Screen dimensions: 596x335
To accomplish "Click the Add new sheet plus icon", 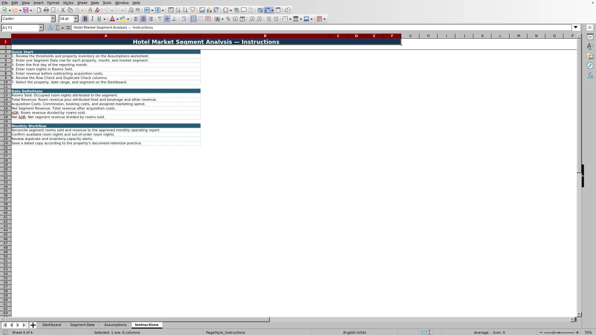I will pos(33,325).
